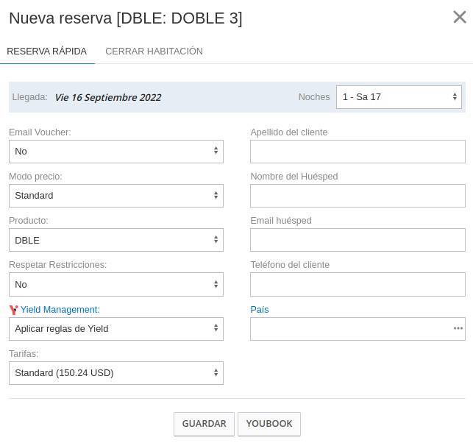
Task: Focus the Apellido del cliente field
Action: coord(358,152)
